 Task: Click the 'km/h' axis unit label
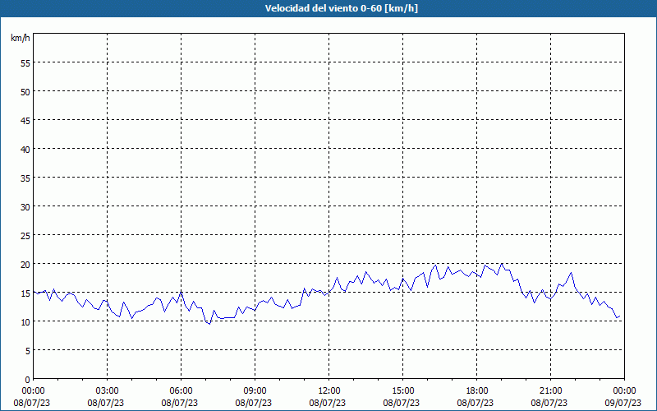point(21,38)
